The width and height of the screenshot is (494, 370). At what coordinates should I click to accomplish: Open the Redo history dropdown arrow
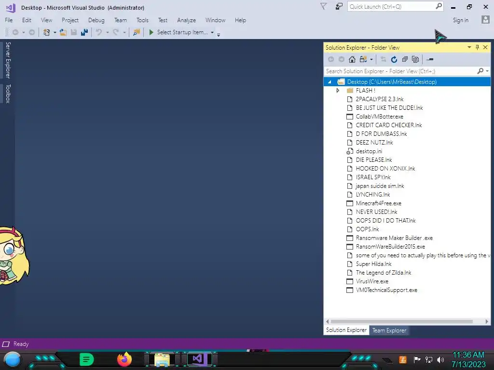(124, 32)
